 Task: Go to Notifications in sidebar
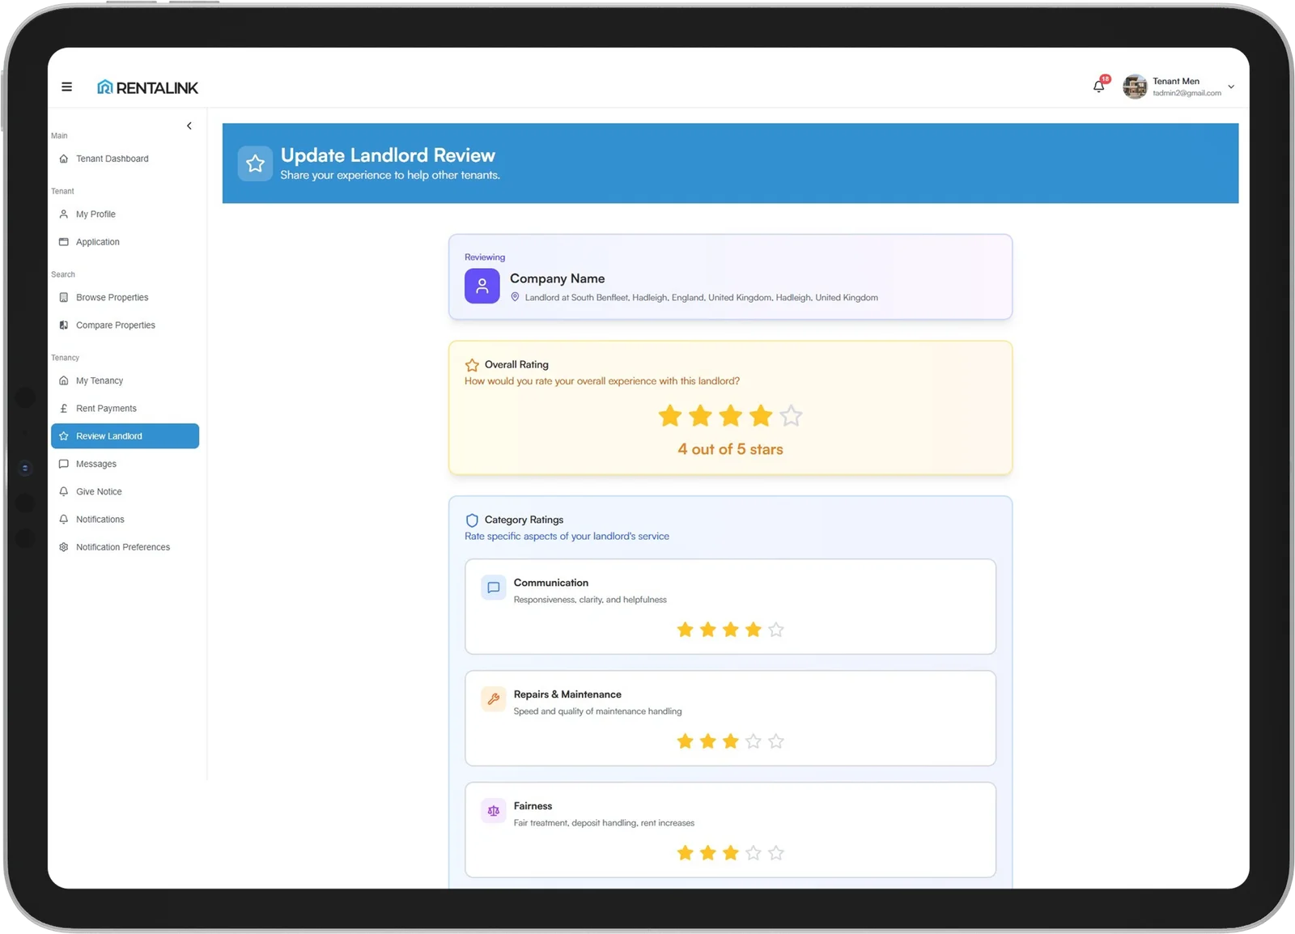(125, 520)
